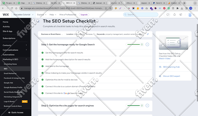Click the Wix logo

coord(6,15)
